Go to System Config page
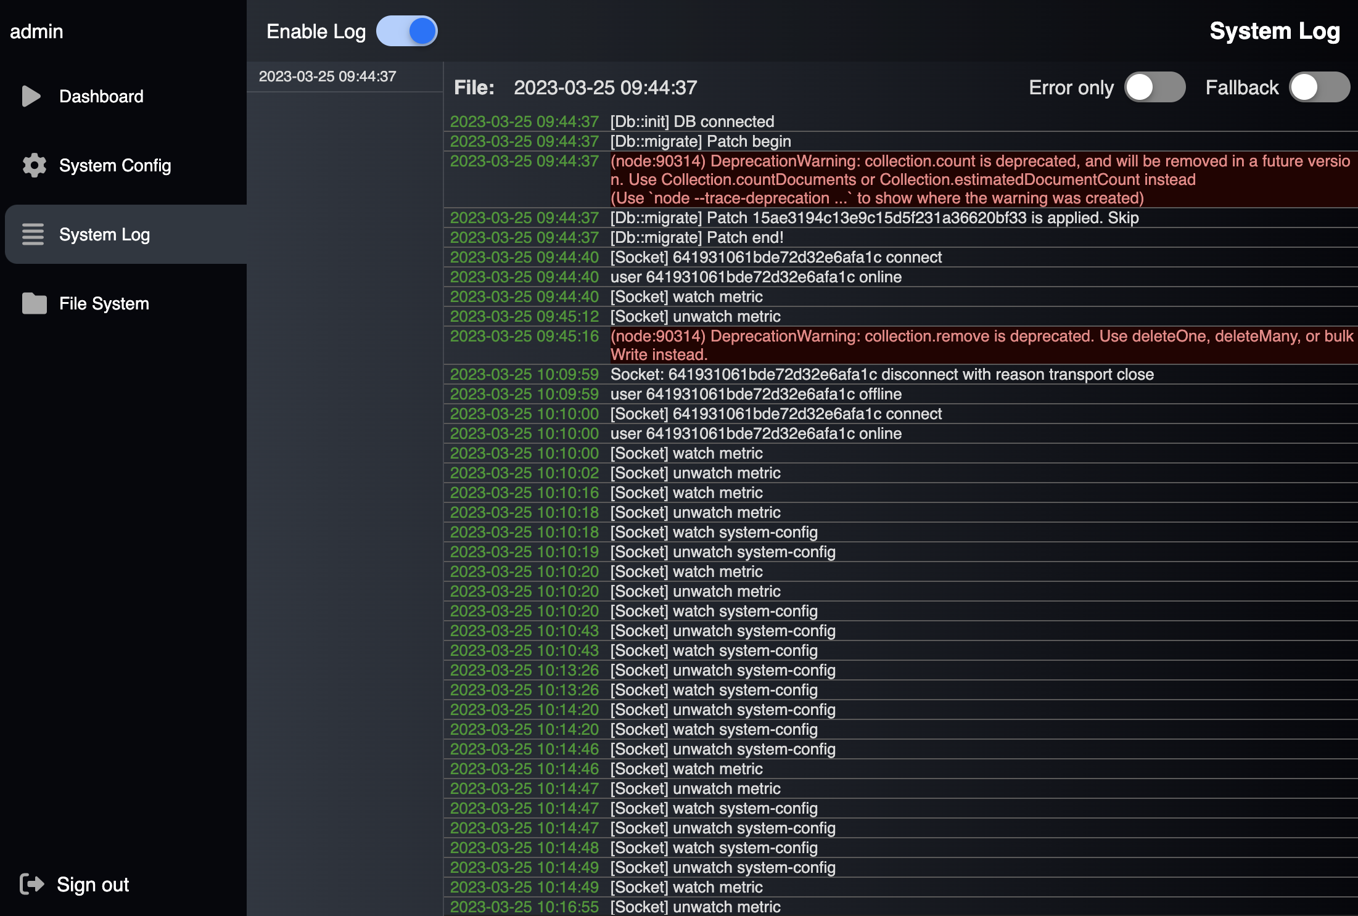This screenshot has height=916, width=1358. point(115,165)
